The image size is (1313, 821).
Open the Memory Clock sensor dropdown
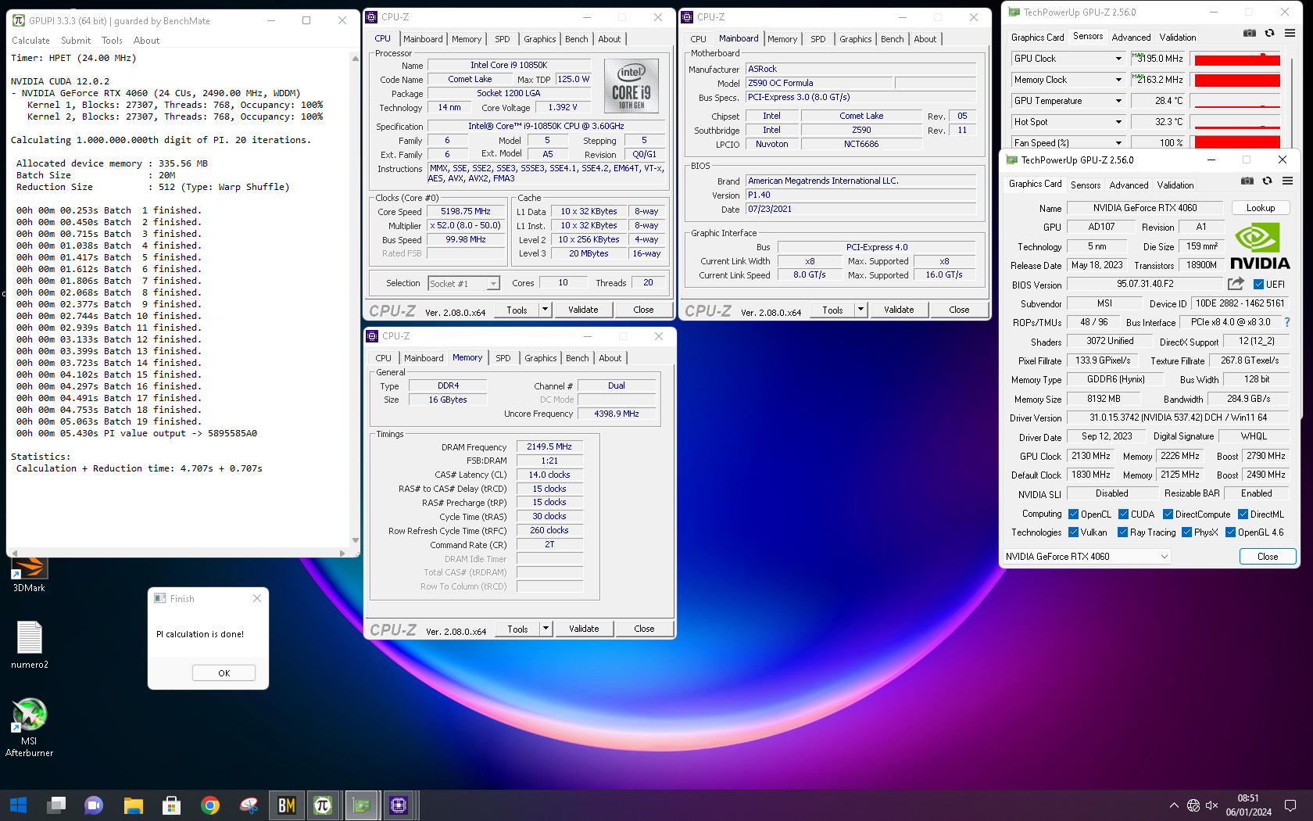point(1118,80)
